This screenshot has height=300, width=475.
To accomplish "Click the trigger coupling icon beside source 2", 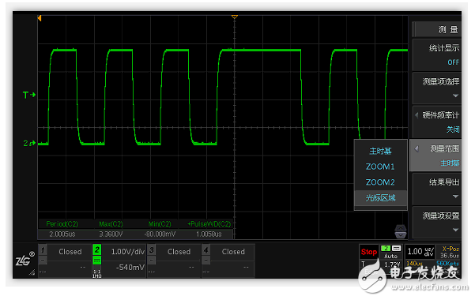I will (x=396, y=249).
